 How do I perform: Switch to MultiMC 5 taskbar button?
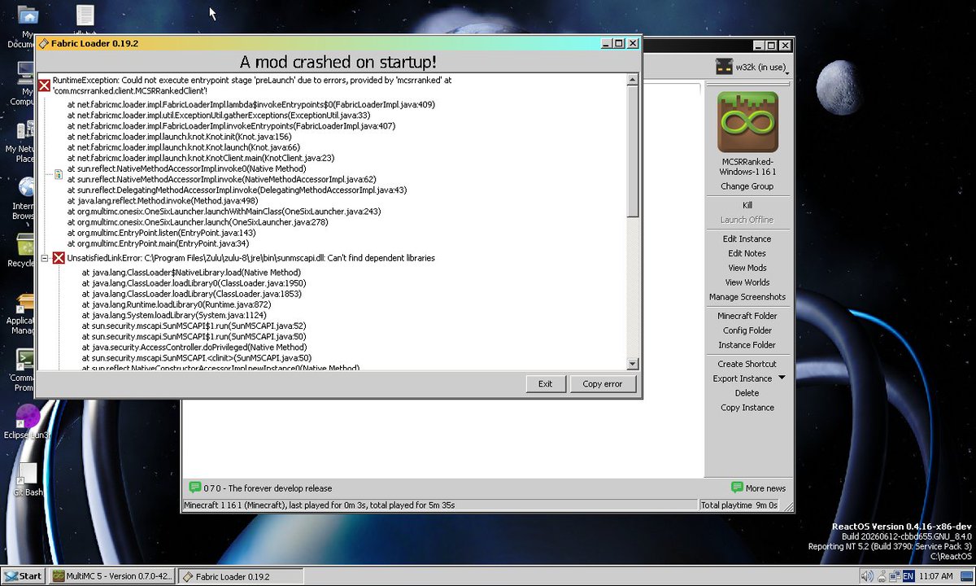pyautogui.click(x=111, y=575)
